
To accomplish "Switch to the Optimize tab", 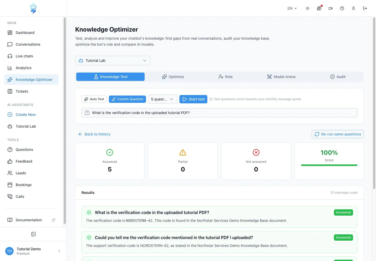I will click(173, 77).
